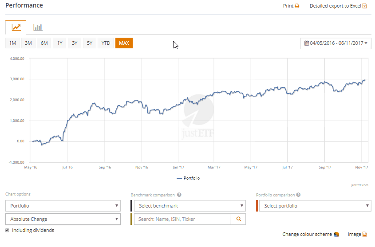
Task: Click the change colour scheme pie icon
Action: pyautogui.click(x=336, y=235)
